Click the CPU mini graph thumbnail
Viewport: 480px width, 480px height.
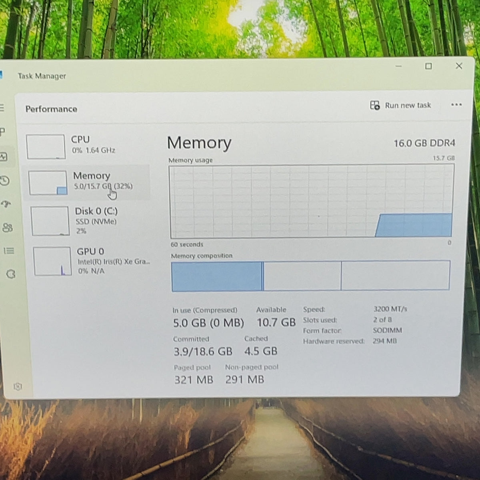[x=46, y=147]
